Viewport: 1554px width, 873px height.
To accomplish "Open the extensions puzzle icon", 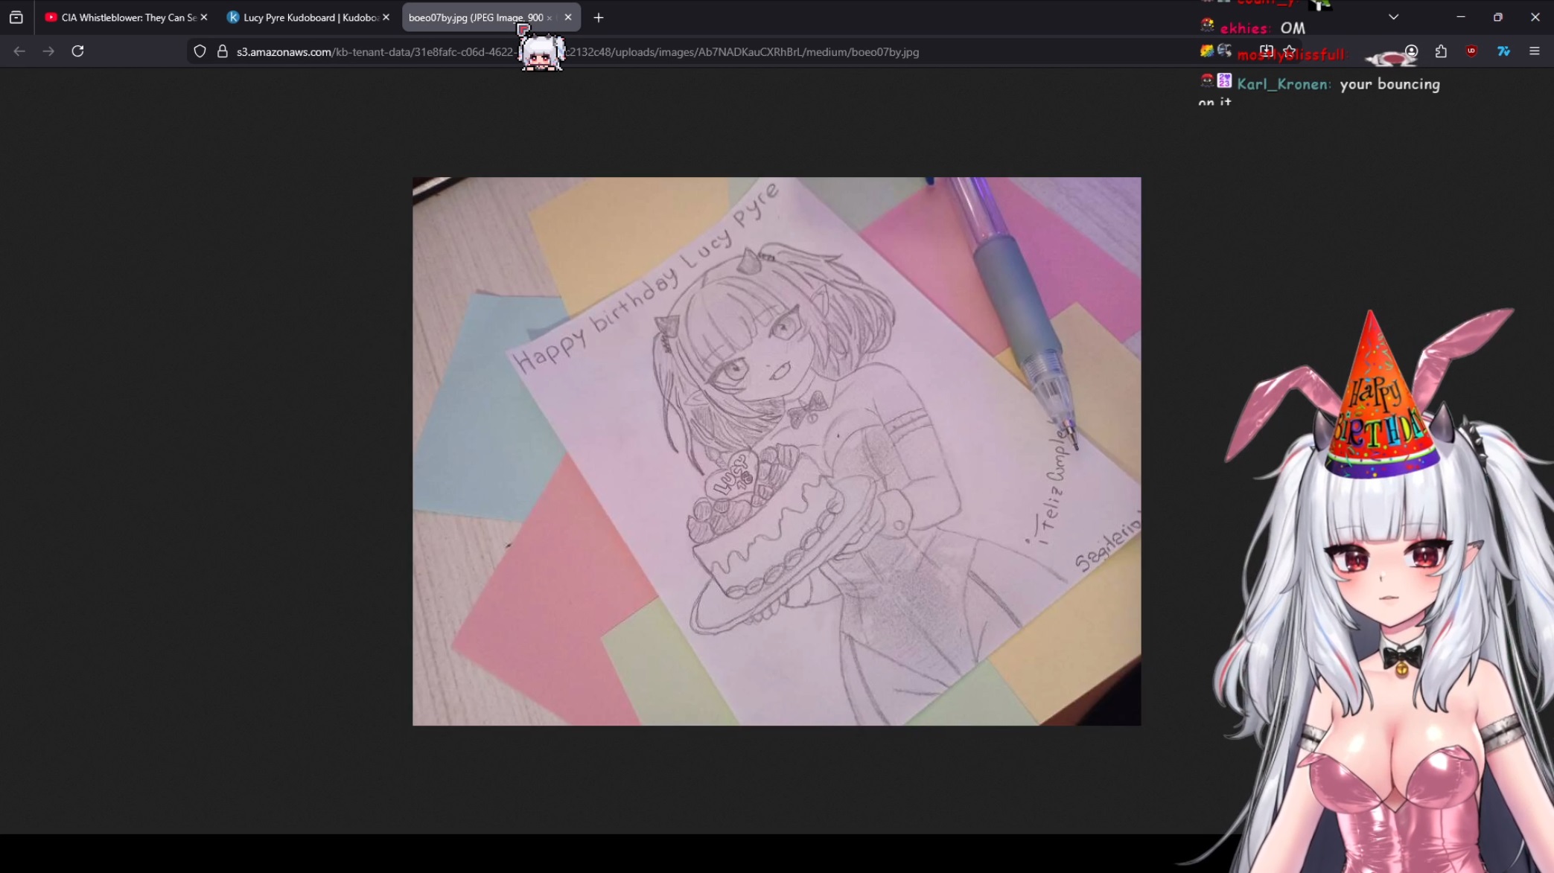I will [1441, 51].
